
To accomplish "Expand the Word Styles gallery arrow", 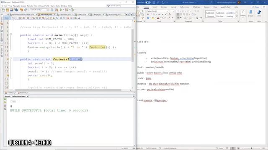I will click(x=237, y=17).
